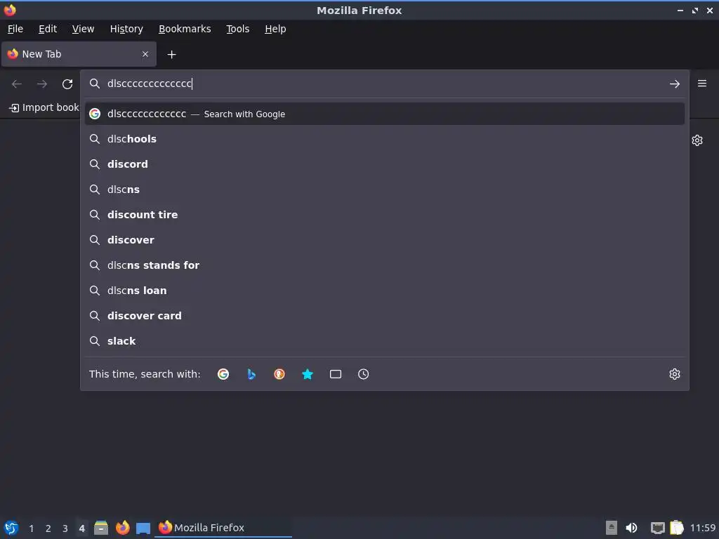Click the removable media eject tray icon
The width and height of the screenshot is (719, 539).
[x=612, y=528]
